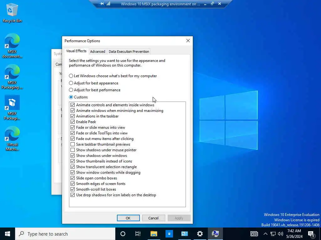
Task: Disable the Enable Peek checkbox
Action: (x=72, y=122)
